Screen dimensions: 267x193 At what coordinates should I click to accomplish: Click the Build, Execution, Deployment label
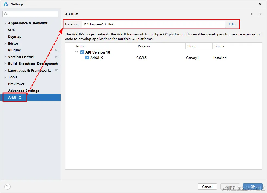pos(33,64)
